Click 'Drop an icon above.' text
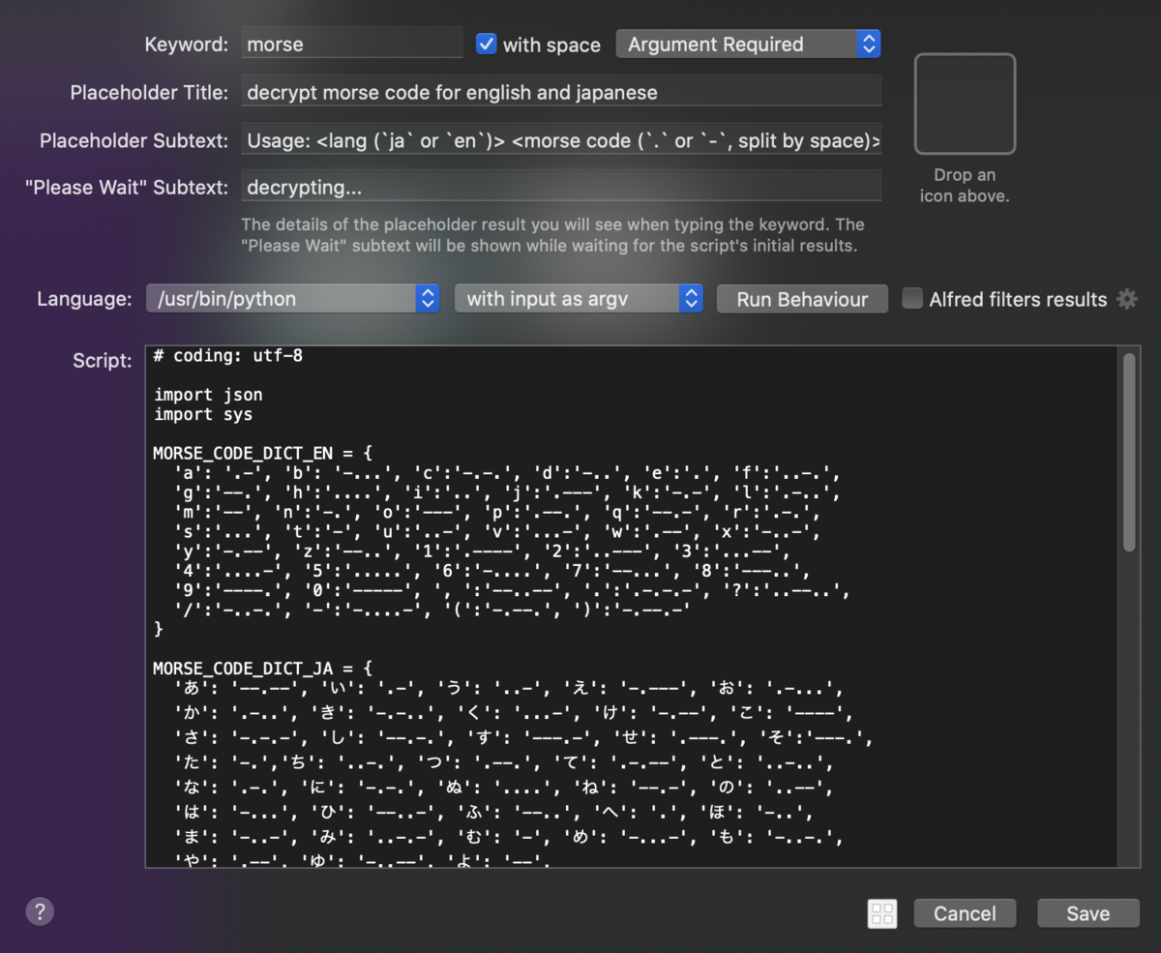Viewport: 1161px width, 953px height. tap(965, 185)
